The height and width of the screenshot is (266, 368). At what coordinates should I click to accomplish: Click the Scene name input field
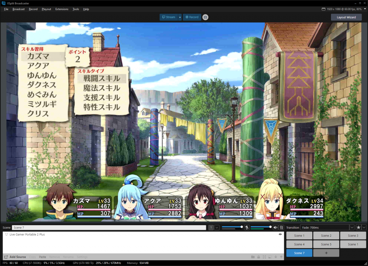(109, 227)
